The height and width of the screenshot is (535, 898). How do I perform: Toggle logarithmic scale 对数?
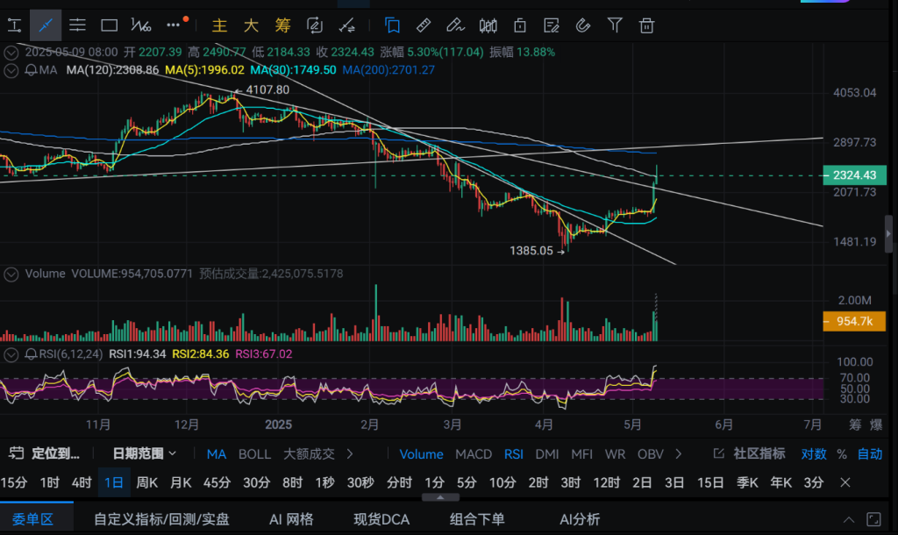click(813, 453)
